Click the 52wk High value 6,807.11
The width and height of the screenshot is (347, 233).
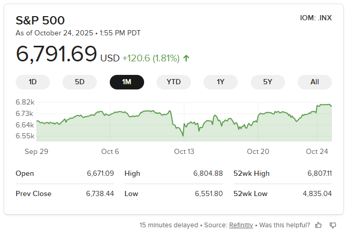[319, 173]
